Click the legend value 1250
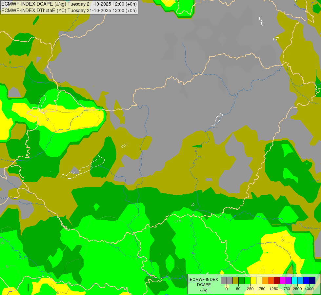 click(274, 289)
